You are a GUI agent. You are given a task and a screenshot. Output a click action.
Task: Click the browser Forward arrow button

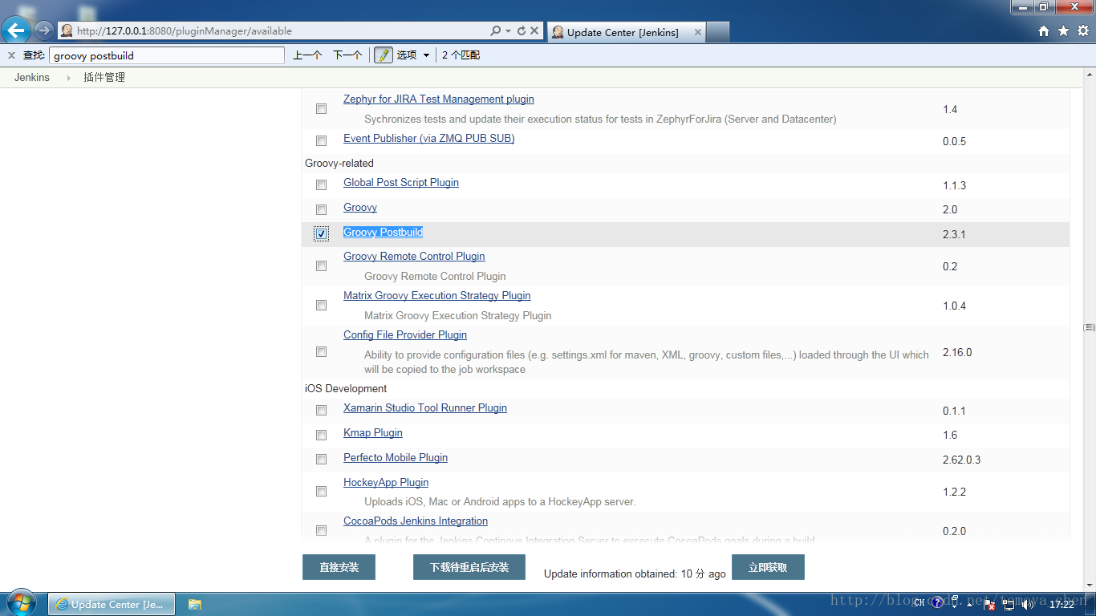coord(43,30)
